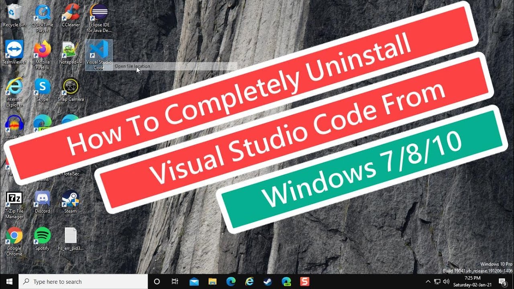514x289 pixels.
Task: Open File Explorer from the taskbar
Action: pos(212,282)
